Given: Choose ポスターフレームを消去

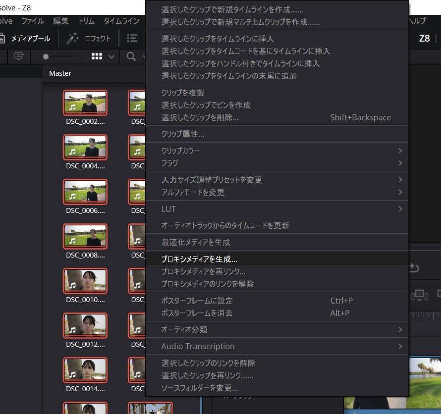Looking at the screenshot, I should 277,313.
